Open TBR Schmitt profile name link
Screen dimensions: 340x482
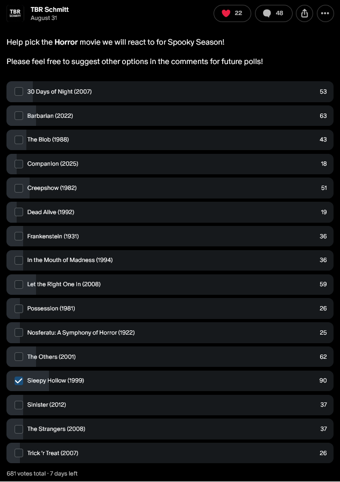(49, 10)
